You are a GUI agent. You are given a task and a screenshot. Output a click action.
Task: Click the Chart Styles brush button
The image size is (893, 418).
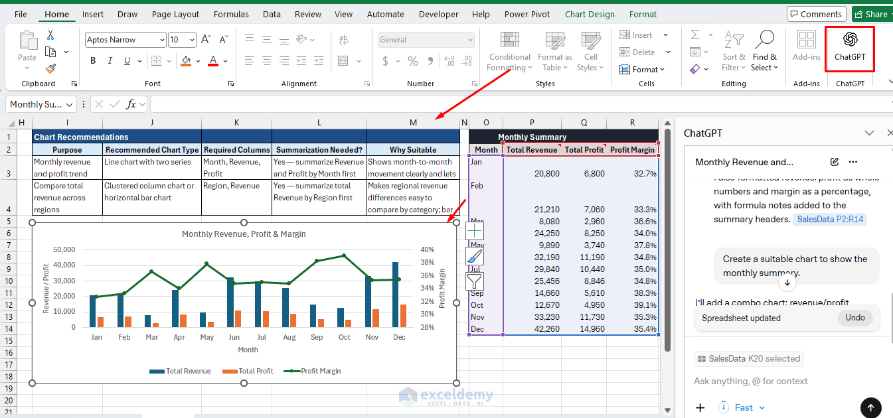(x=475, y=256)
